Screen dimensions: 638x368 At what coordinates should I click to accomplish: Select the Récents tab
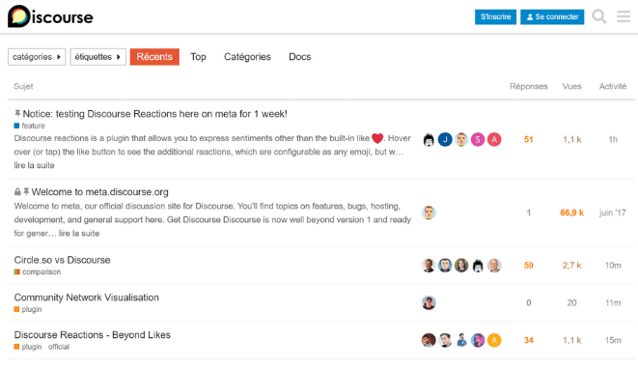click(x=154, y=57)
